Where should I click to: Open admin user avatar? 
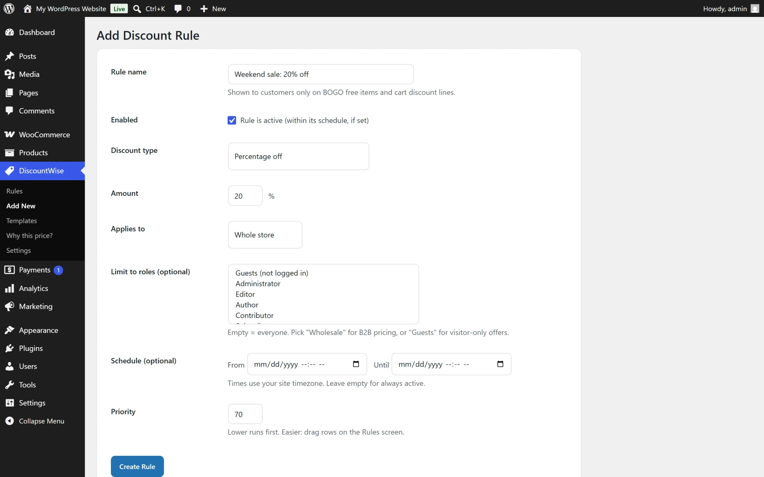[755, 9]
